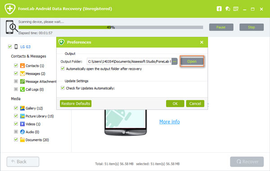Select the Videos category icon
The image size is (270, 171).
tap(22, 124)
